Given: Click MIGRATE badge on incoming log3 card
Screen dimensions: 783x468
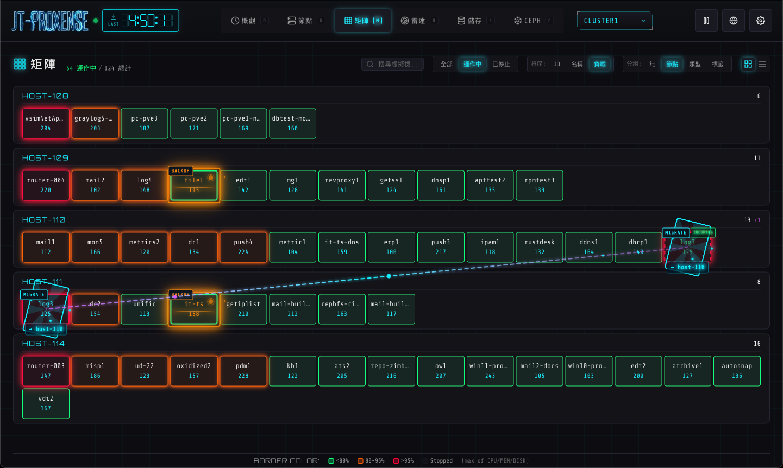Looking at the screenshot, I should coord(675,232).
